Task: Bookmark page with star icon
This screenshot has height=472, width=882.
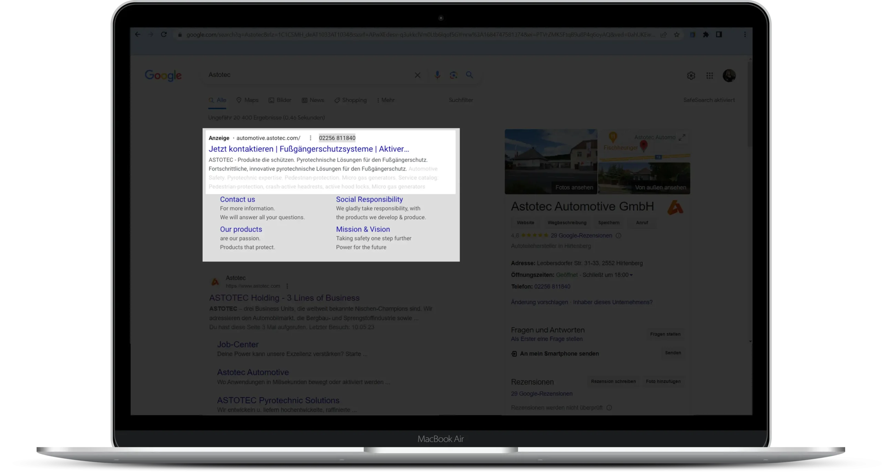Action: tap(677, 34)
